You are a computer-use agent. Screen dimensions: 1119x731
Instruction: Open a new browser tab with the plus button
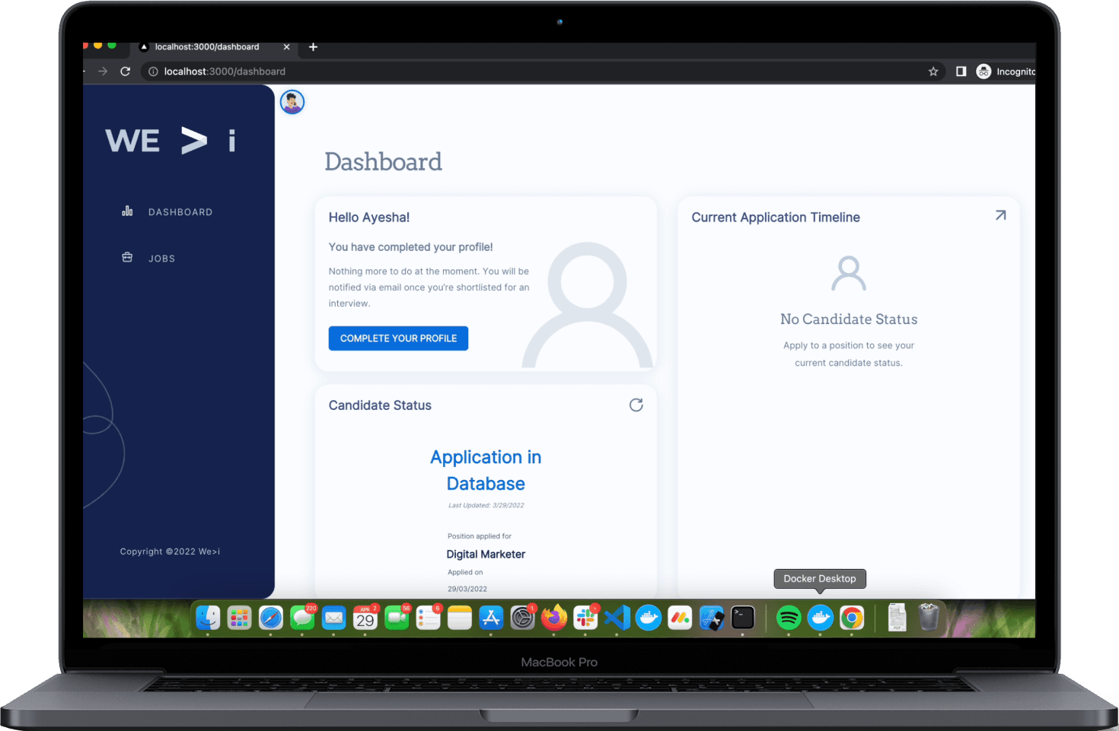click(312, 47)
